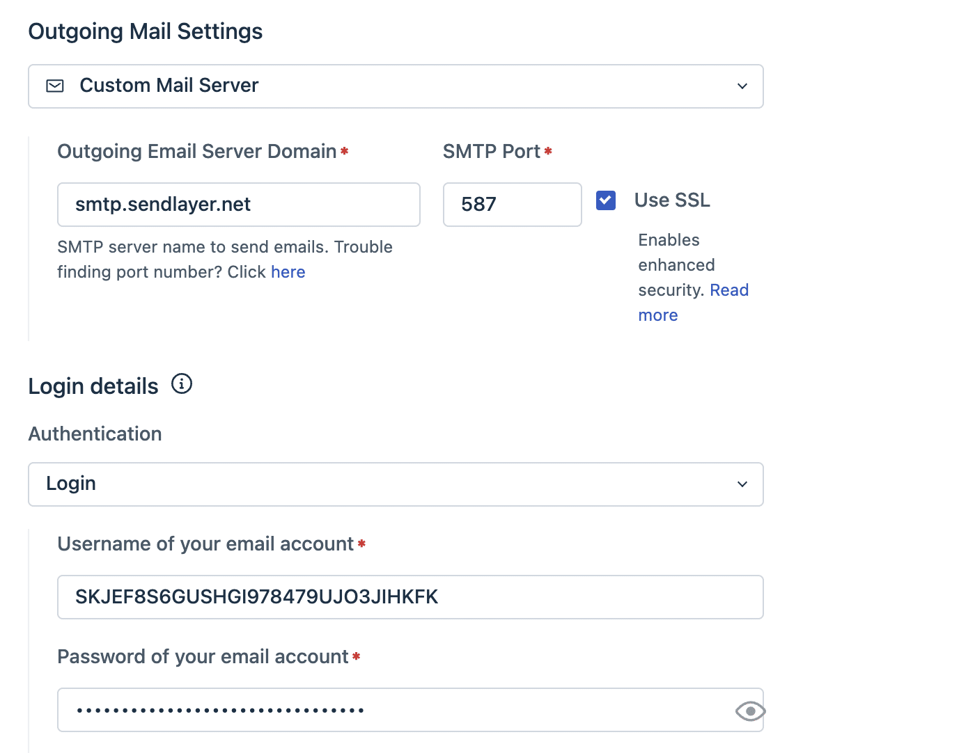The image size is (975, 753).
Task: Open the Custom Mail Server dropdown
Action: pyautogui.click(x=396, y=86)
